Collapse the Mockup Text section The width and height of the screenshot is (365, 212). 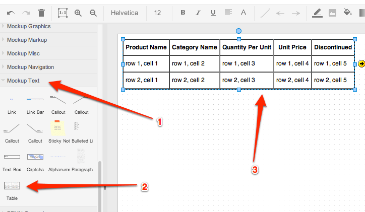48,81
